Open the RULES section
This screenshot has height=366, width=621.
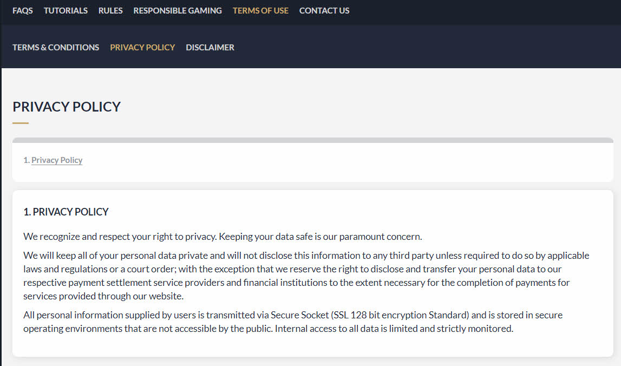point(110,10)
